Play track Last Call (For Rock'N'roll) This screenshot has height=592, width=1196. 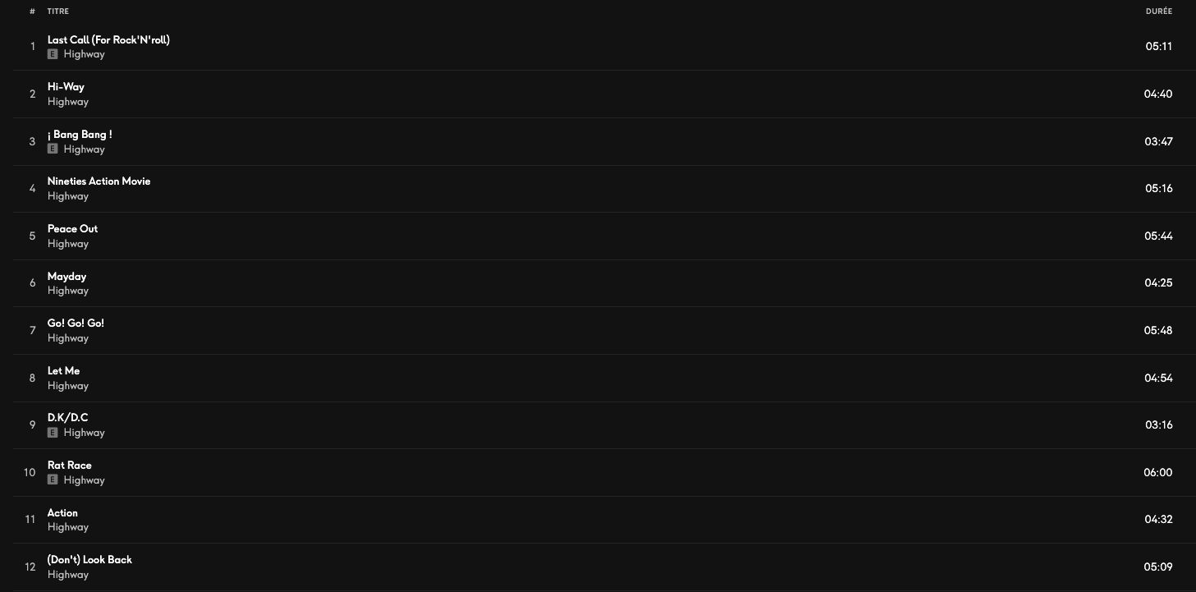[x=108, y=40]
